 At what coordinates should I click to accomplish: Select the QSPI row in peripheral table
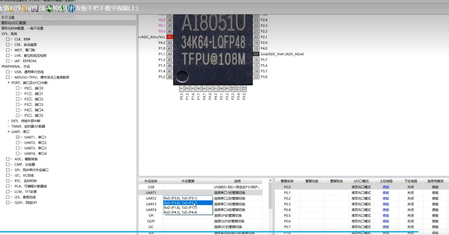[x=151, y=221]
